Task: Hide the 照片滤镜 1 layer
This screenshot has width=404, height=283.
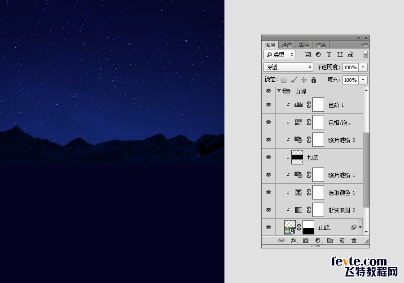Action: point(268,175)
